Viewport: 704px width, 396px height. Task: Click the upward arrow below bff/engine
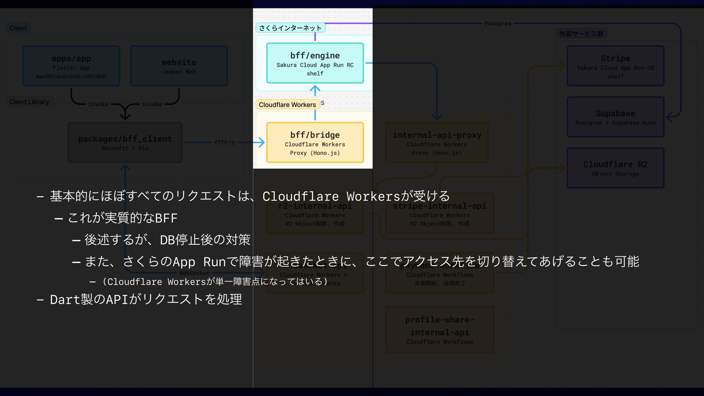pyautogui.click(x=315, y=90)
